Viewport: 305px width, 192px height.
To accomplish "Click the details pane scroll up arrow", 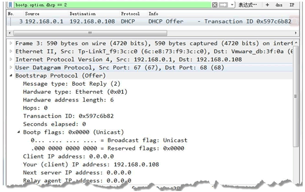I will tap(296, 43).
